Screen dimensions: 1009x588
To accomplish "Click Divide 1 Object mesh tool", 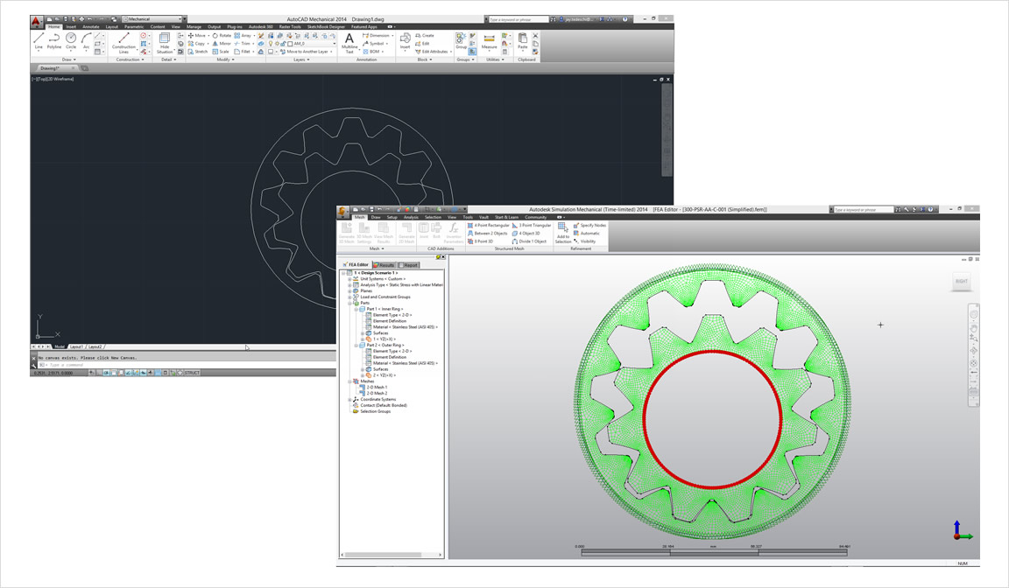I will click(x=530, y=241).
